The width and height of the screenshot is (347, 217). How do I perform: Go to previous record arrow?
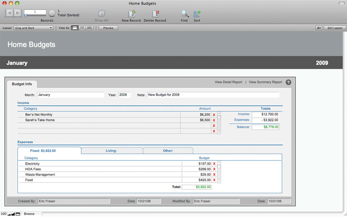pos(9,13)
